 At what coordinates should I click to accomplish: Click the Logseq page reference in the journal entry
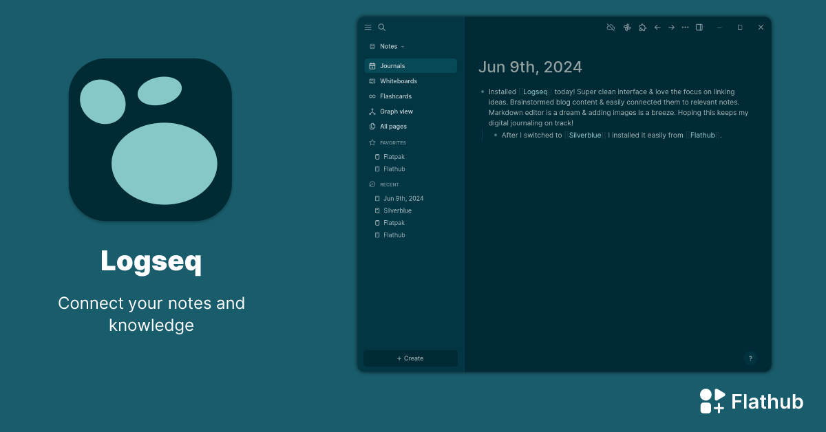[x=536, y=91]
